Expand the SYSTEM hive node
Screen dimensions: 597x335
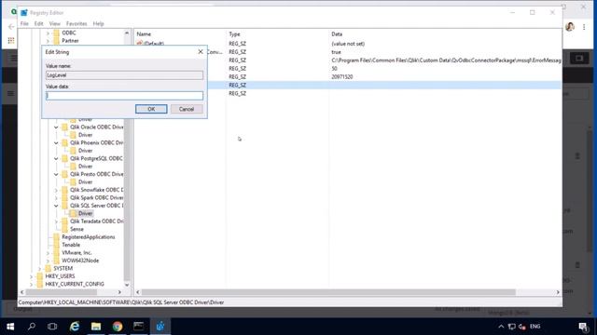tap(39, 268)
